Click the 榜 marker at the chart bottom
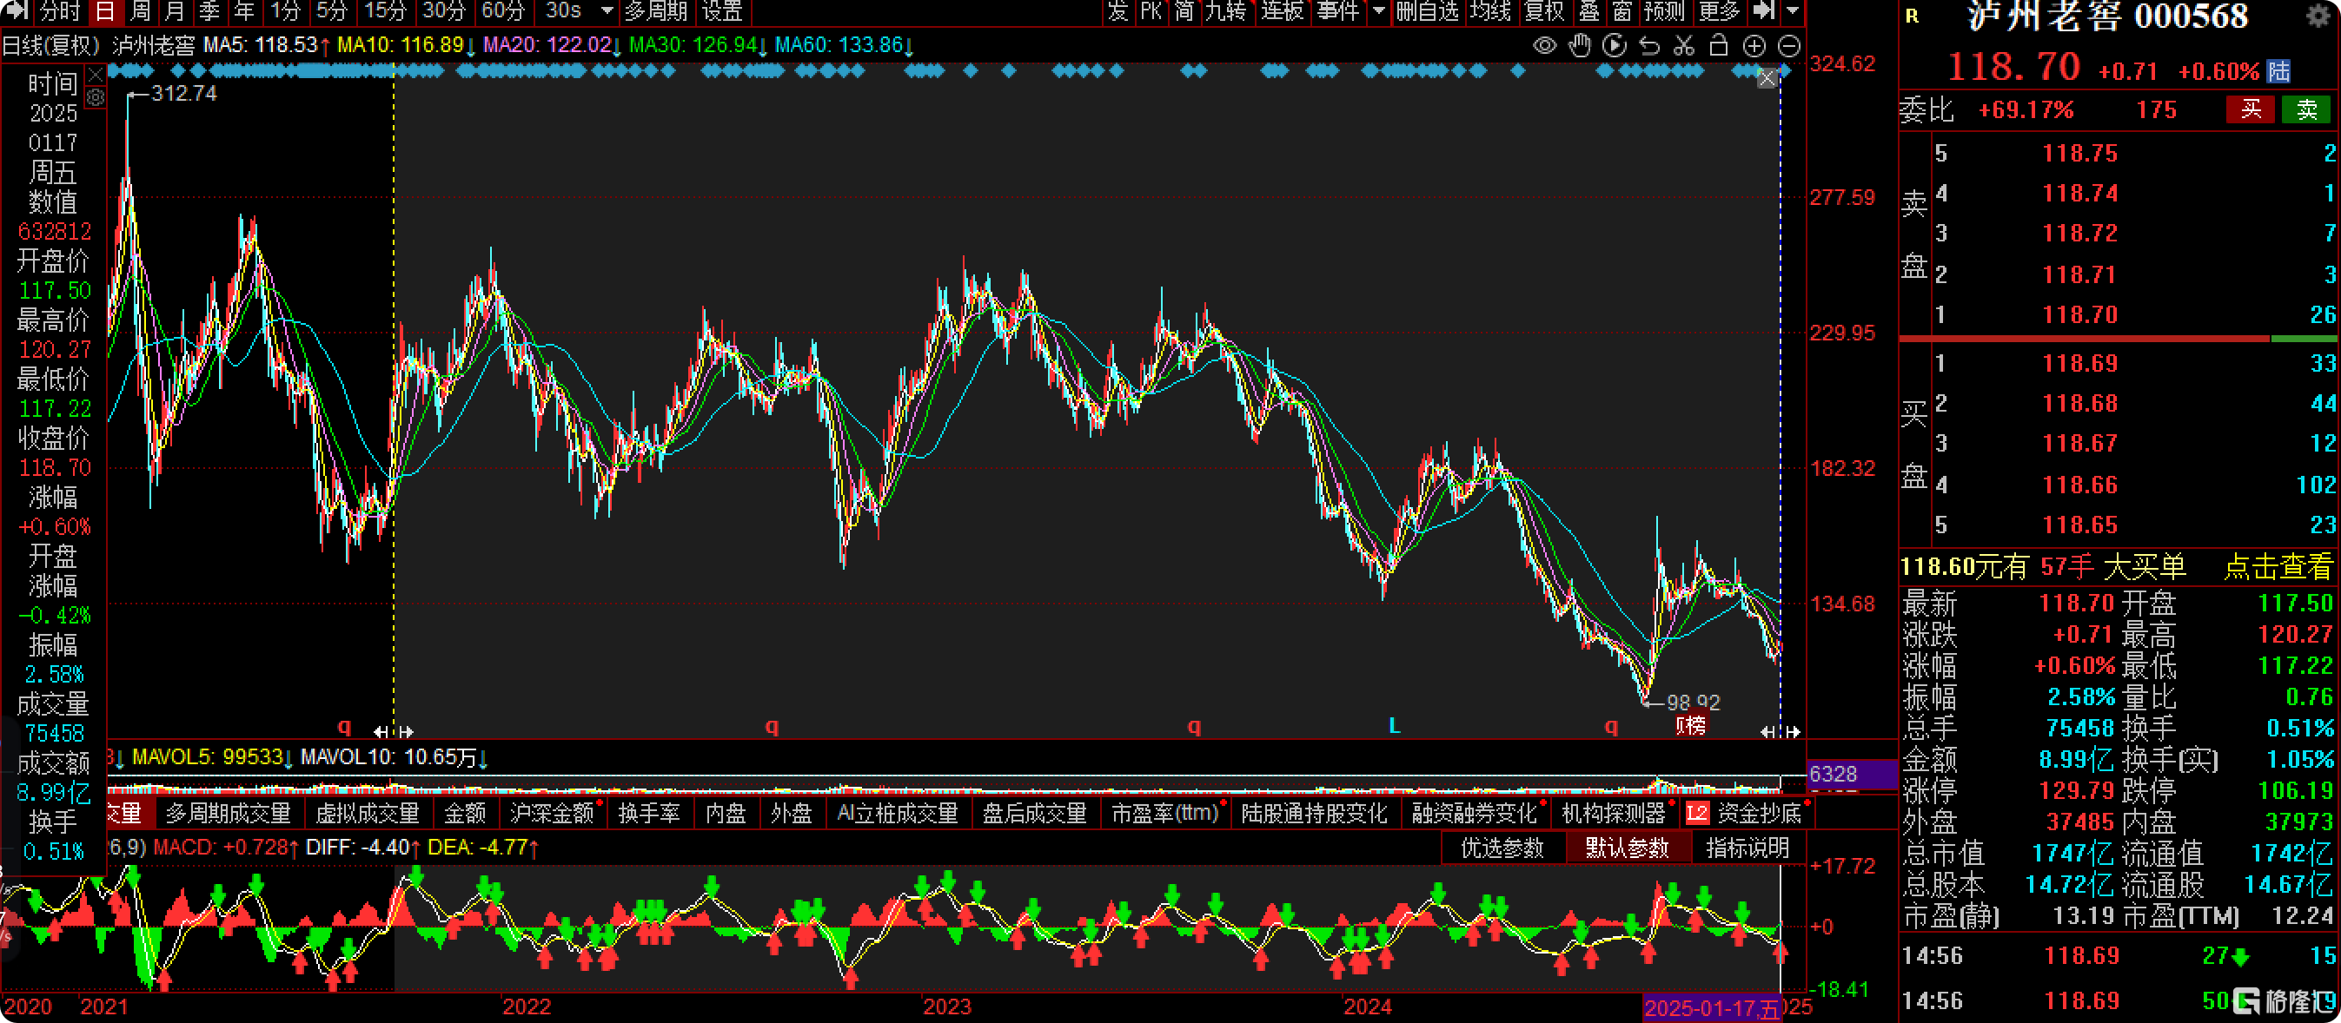The width and height of the screenshot is (2341, 1023). coord(1691,724)
